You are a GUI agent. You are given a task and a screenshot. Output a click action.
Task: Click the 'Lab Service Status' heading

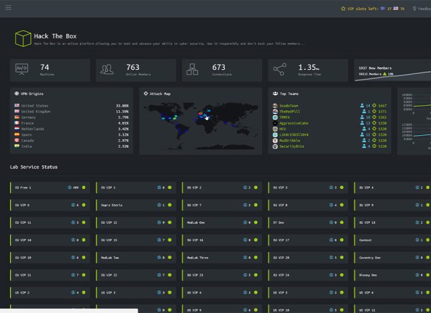(34, 167)
